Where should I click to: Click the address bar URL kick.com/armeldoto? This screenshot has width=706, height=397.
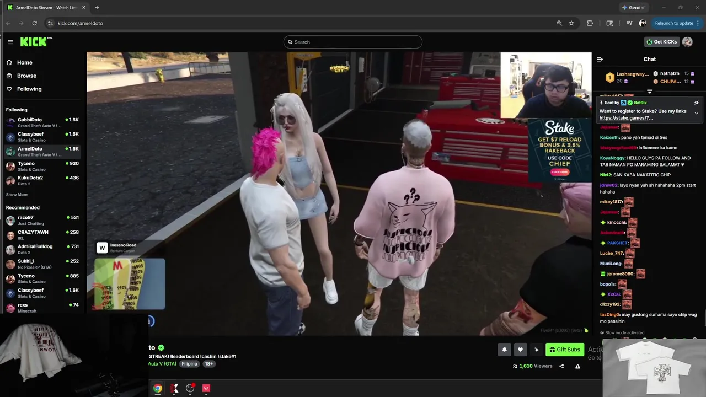point(81,23)
